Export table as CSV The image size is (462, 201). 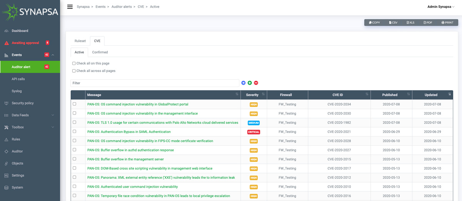[393, 23]
